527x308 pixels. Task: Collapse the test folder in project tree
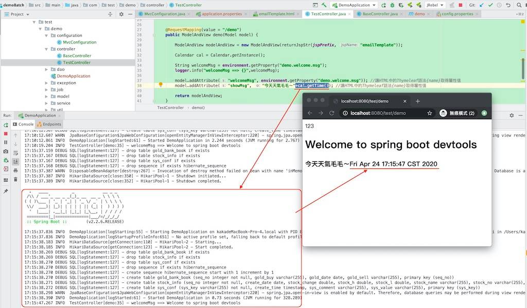[34, 22]
